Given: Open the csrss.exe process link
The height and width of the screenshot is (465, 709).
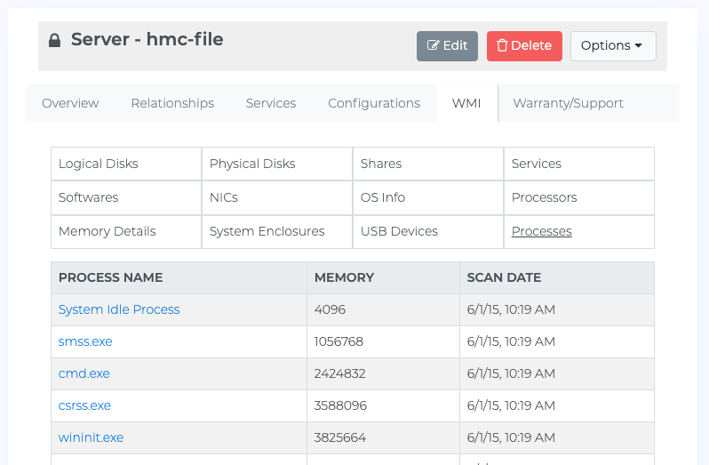Looking at the screenshot, I should pyautogui.click(x=84, y=405).
